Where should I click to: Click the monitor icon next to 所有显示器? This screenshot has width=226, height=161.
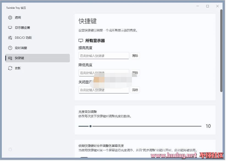(81, 41)
